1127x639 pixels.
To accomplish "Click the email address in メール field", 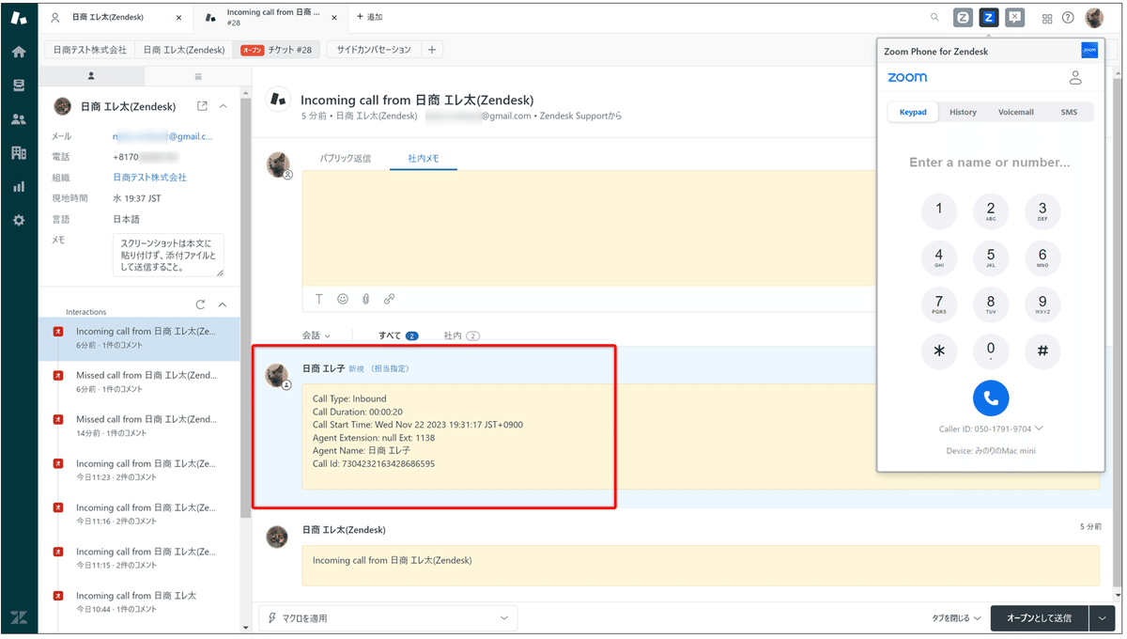I will 162,136.
